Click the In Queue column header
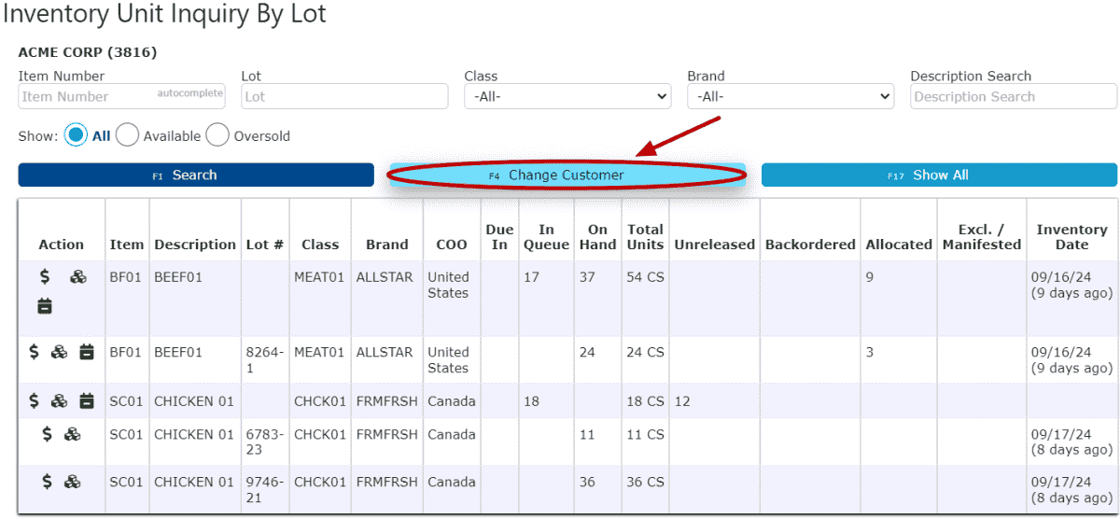 tap(546, 237)
